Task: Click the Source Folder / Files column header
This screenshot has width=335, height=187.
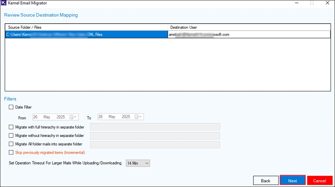Action: coord(86,27)
